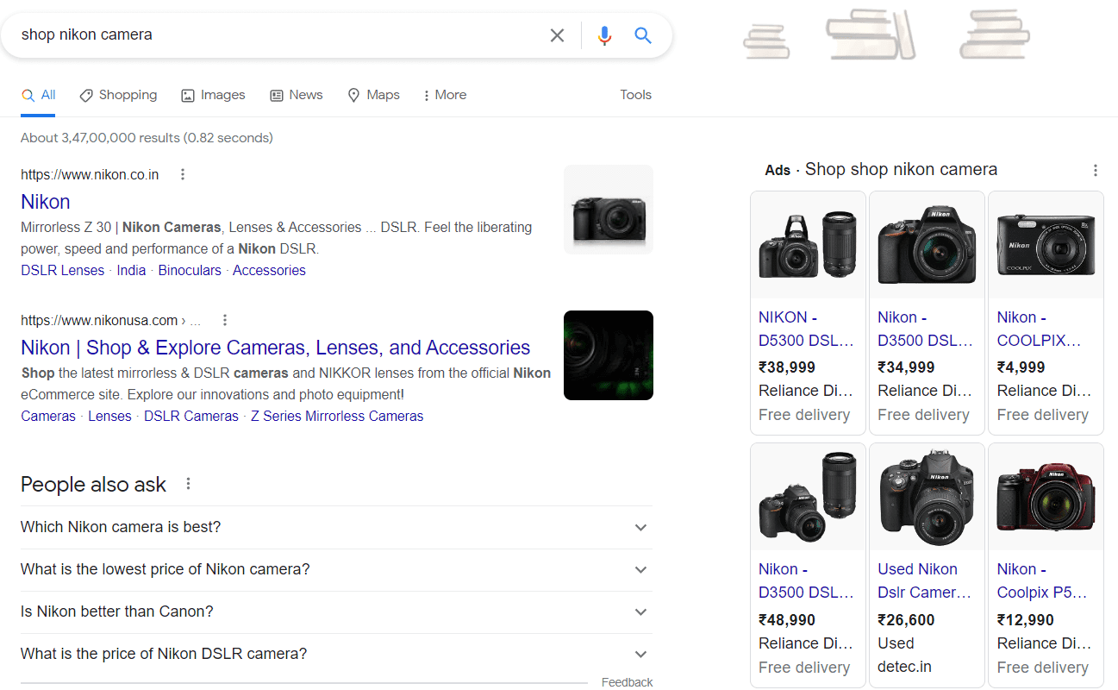This screenshot has width=1118, height=690.
Task: Open options menu next to nikonusa.com URL
Action: (x=225, y=320)
